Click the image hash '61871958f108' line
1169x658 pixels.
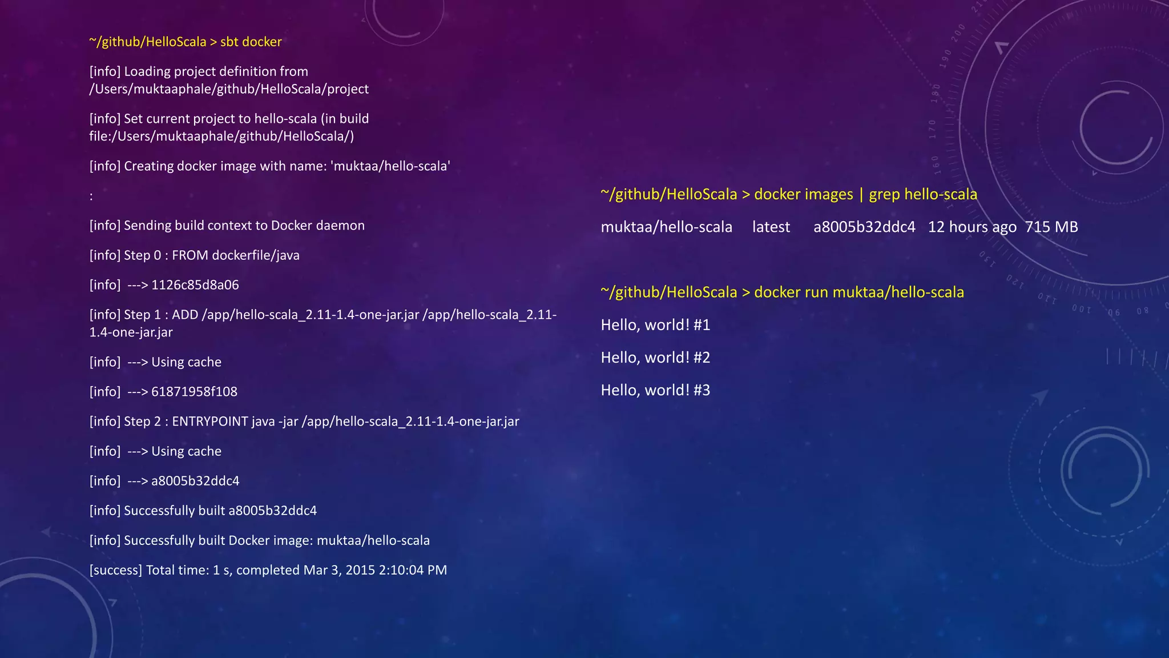tap(163, 392)
